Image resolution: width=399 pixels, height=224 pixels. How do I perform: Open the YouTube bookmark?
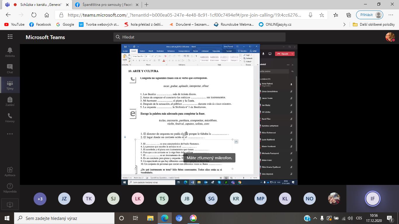pyautogui.click(x=14, y=24)
